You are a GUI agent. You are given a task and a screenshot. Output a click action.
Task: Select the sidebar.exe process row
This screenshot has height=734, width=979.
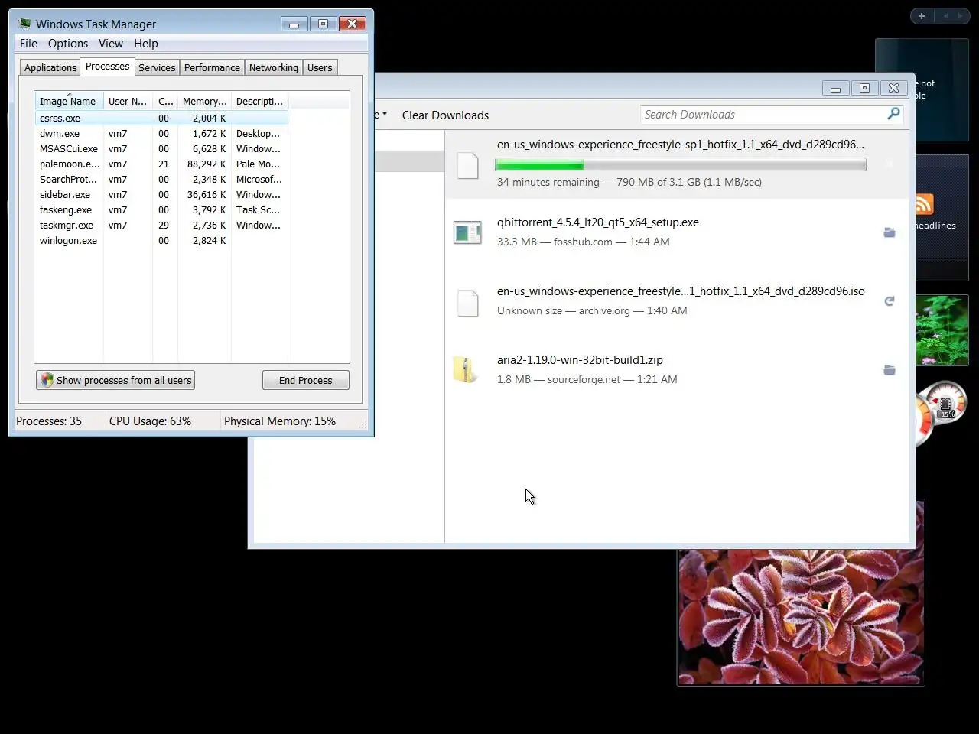tap(161, 194)
